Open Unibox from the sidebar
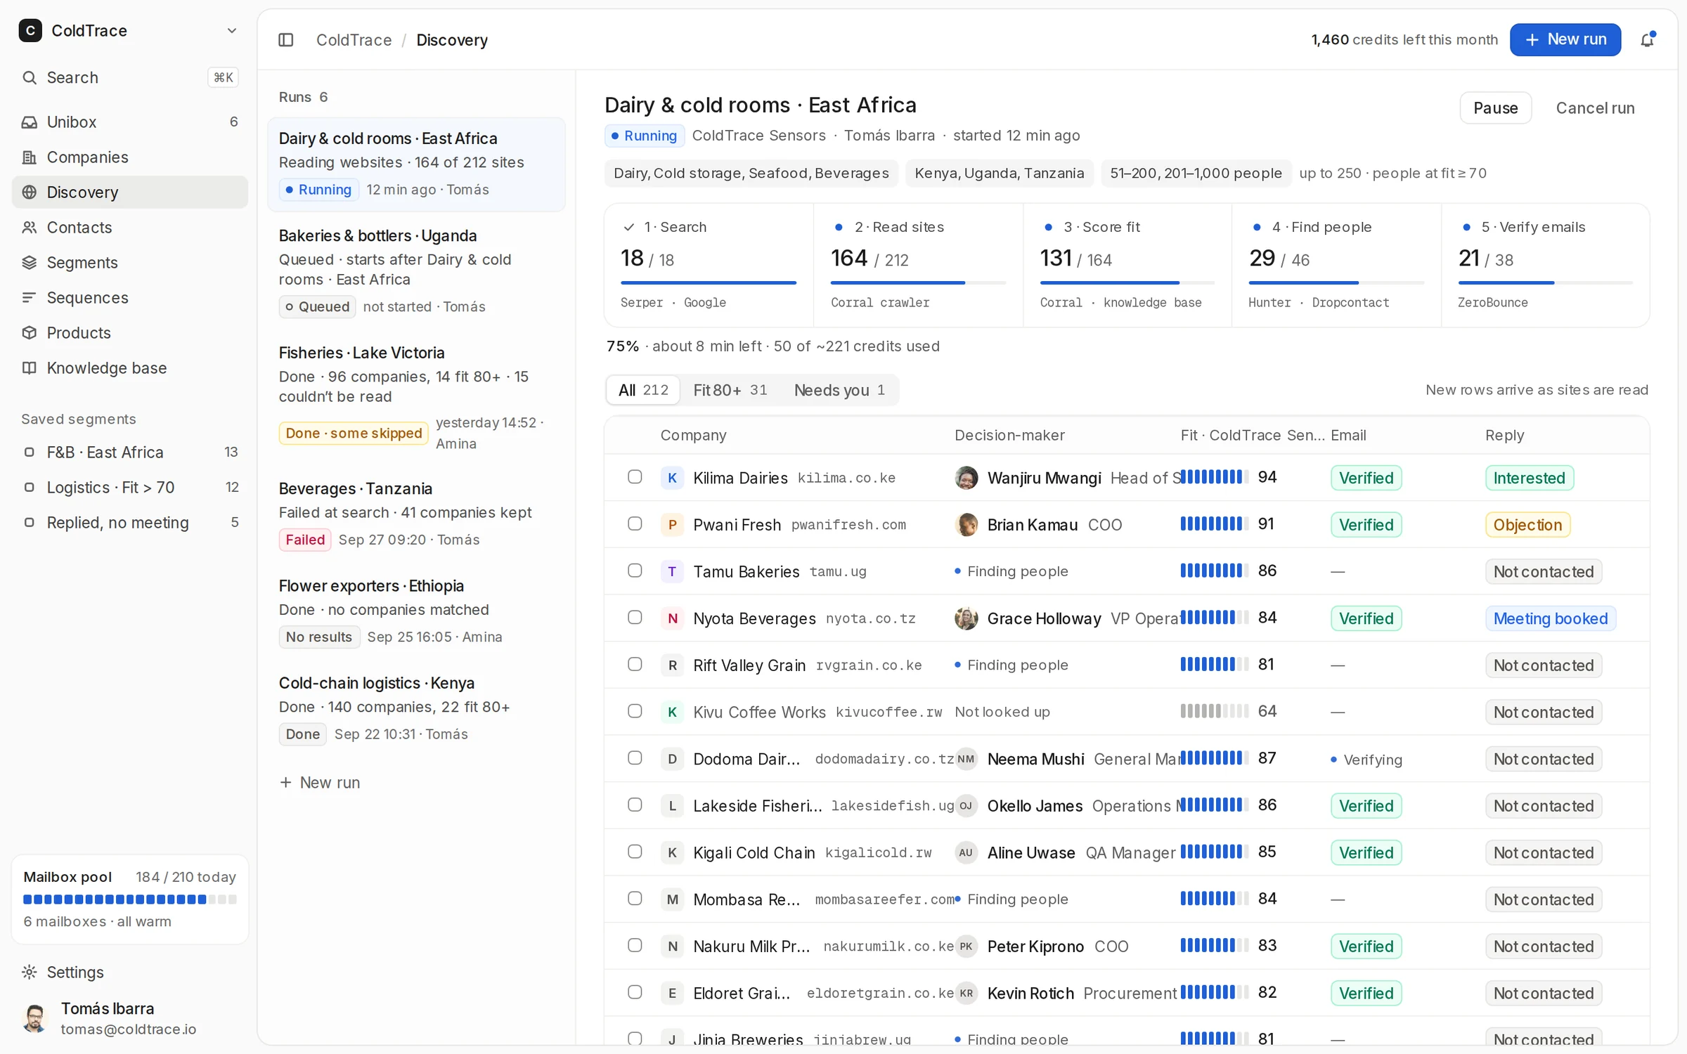 (129, 122)
